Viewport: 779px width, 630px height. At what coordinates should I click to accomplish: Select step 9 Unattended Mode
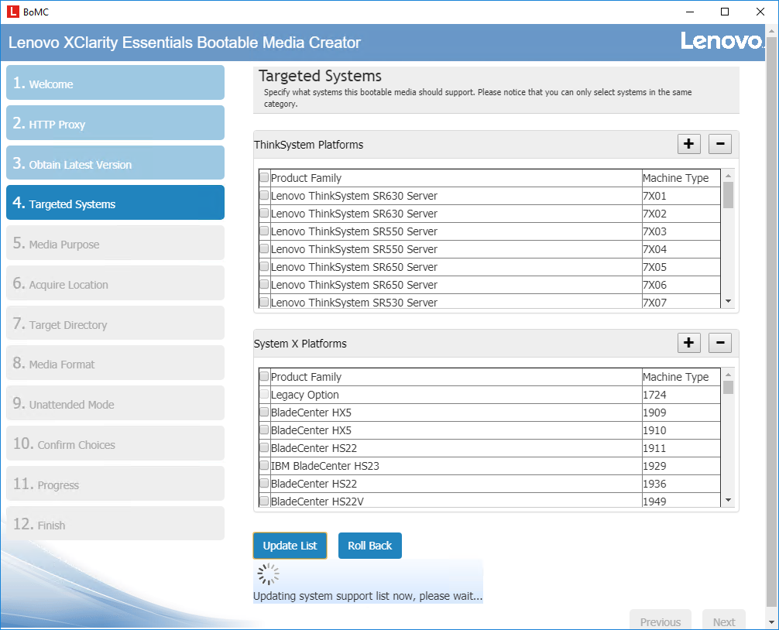pyautogui.click(x=115, y=403)
